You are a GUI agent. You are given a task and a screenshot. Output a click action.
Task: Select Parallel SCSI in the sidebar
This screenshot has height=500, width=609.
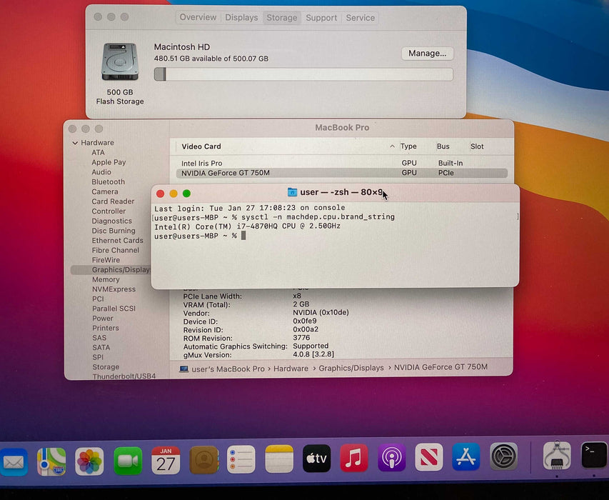114,309
